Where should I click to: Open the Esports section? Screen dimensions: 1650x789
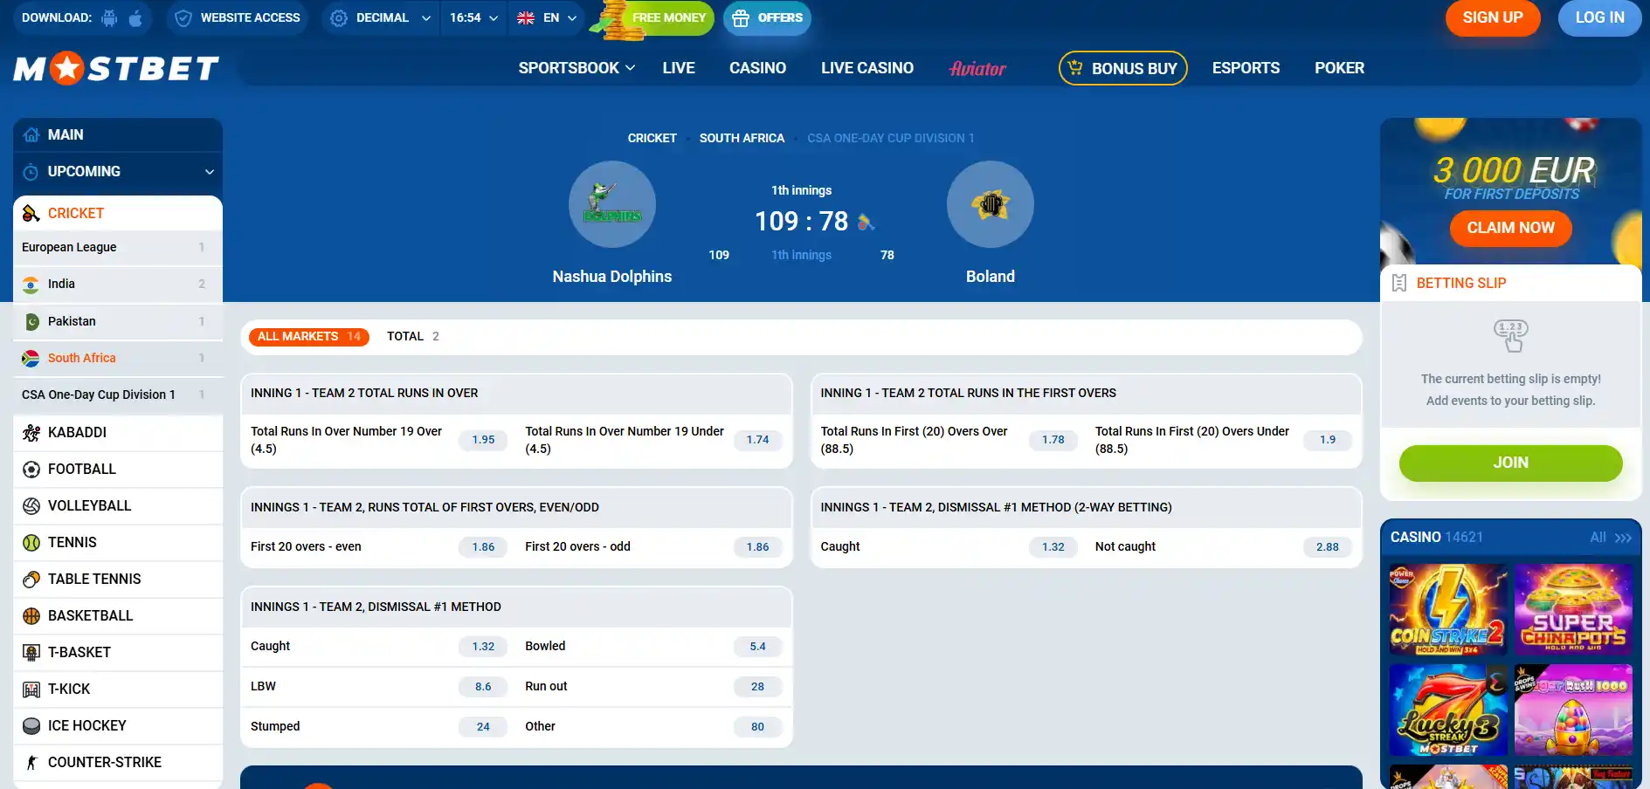1246,68
